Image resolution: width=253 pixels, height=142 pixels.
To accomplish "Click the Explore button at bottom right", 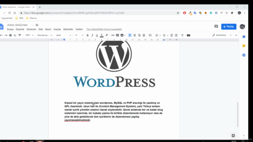I will click(233, 136).
